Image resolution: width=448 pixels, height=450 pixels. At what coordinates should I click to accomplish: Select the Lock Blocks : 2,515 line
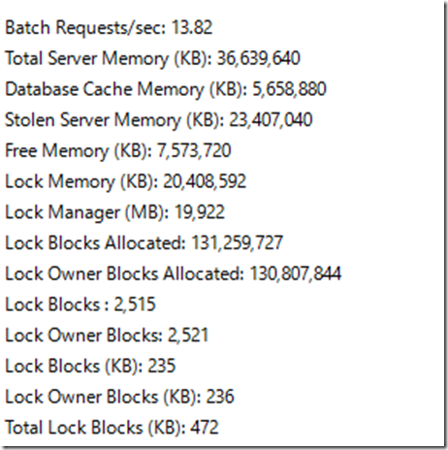(x=80, y=305)
